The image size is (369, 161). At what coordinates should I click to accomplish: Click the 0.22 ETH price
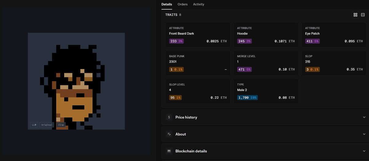pos(219,98)
